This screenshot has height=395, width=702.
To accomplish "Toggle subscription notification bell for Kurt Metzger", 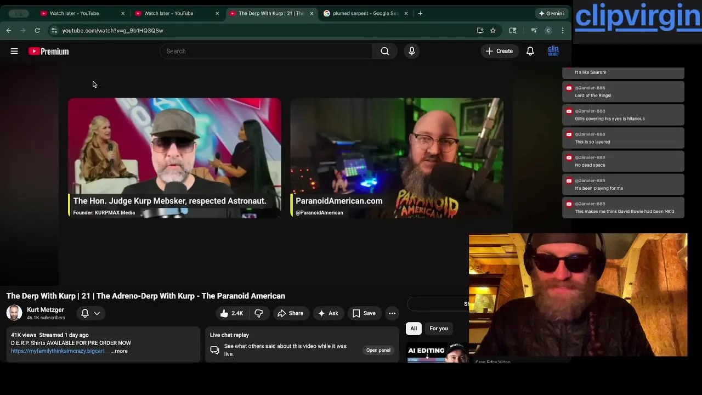I will point(85,313).
